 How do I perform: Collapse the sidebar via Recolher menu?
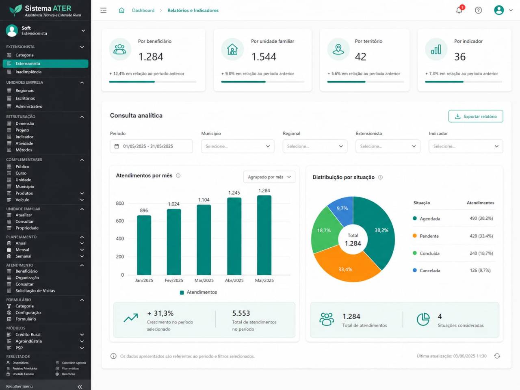coord(45,386)
